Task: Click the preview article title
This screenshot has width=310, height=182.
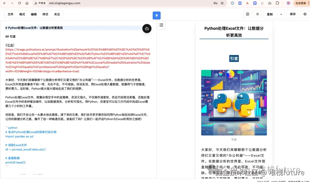Action: pos(234,32)
